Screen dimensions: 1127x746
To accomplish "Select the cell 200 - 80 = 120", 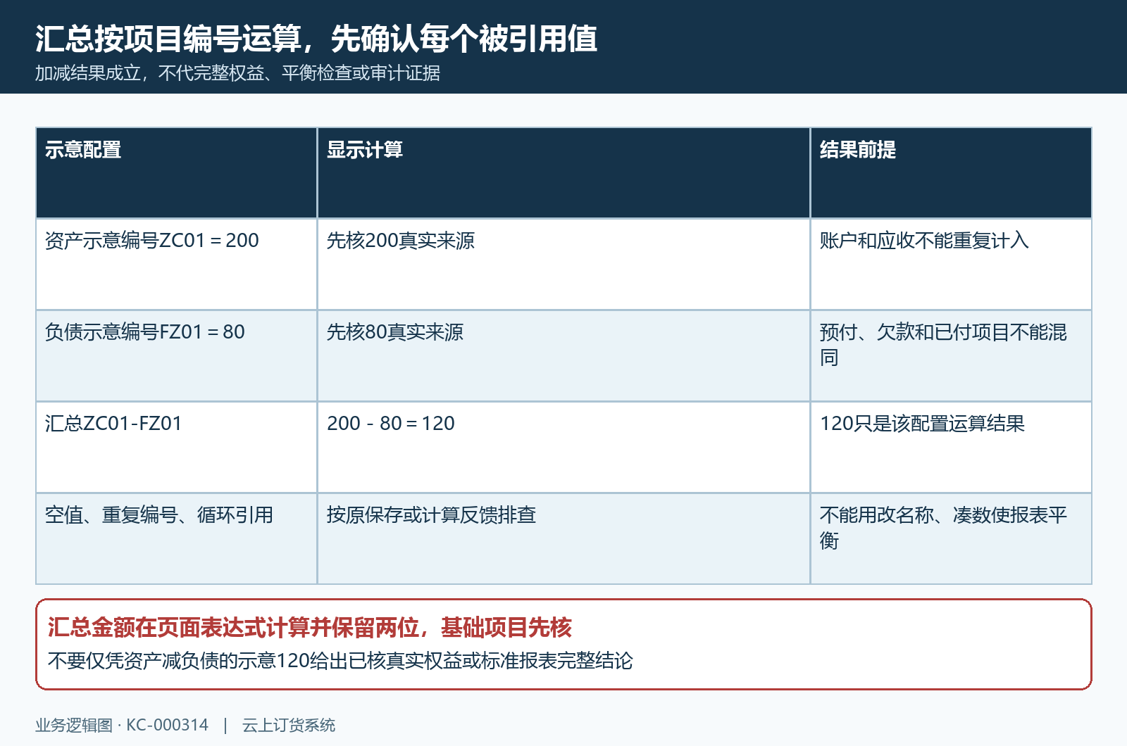I will point(563,448).
